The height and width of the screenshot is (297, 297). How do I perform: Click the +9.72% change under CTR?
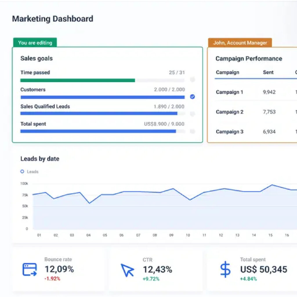[151, 279]
